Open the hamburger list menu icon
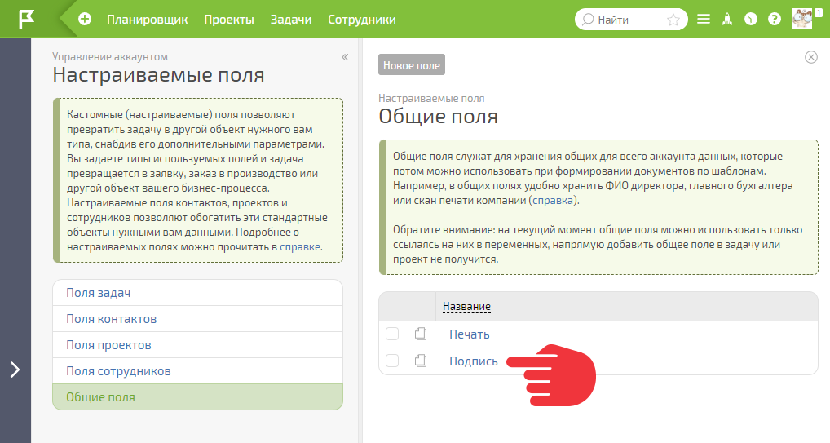 pos(704,19)
